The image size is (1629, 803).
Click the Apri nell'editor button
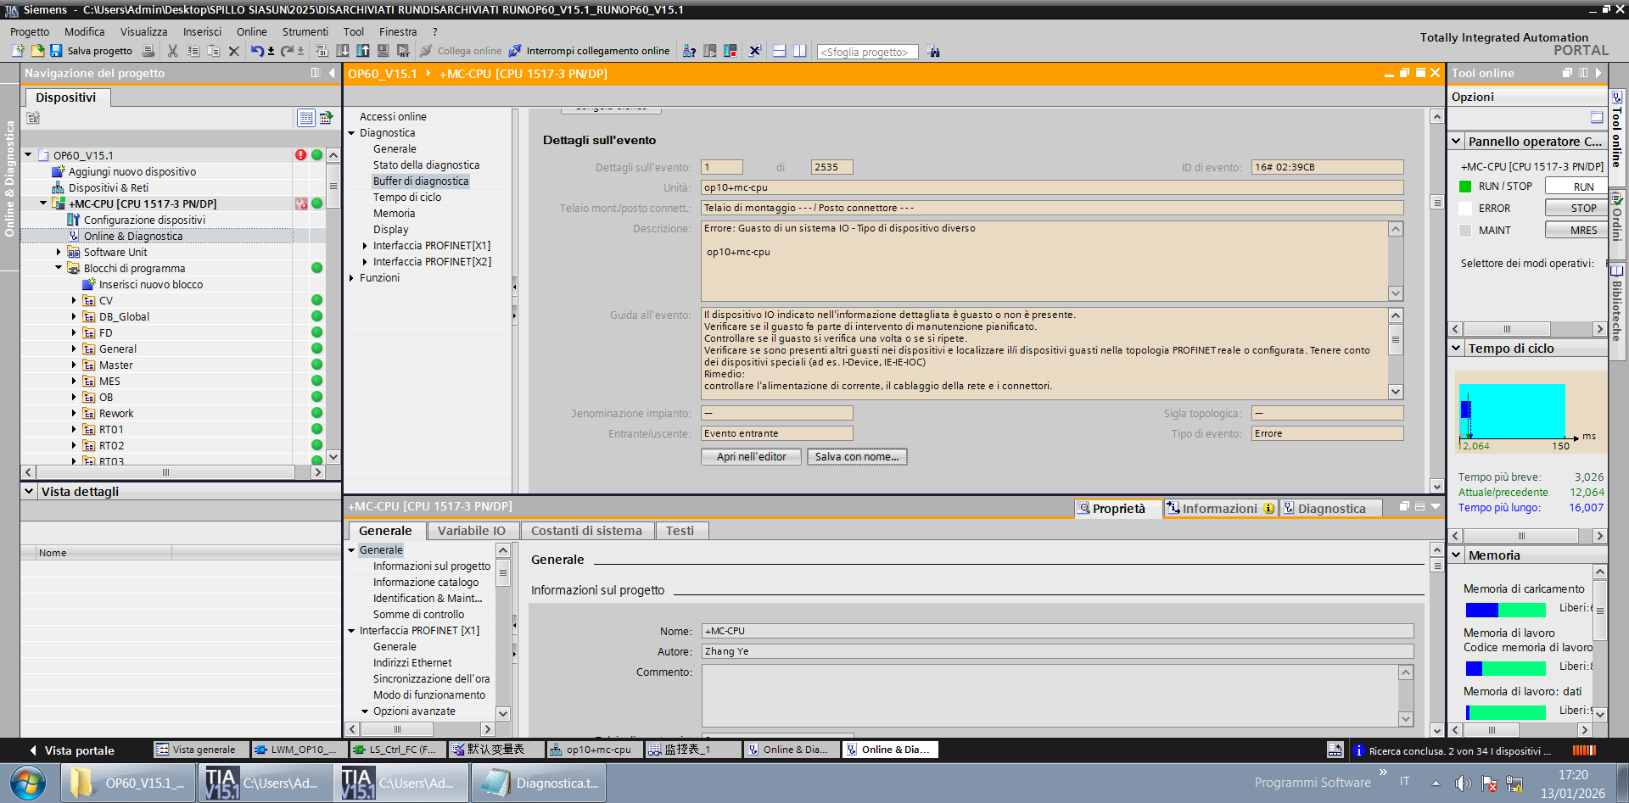[751, 457]
